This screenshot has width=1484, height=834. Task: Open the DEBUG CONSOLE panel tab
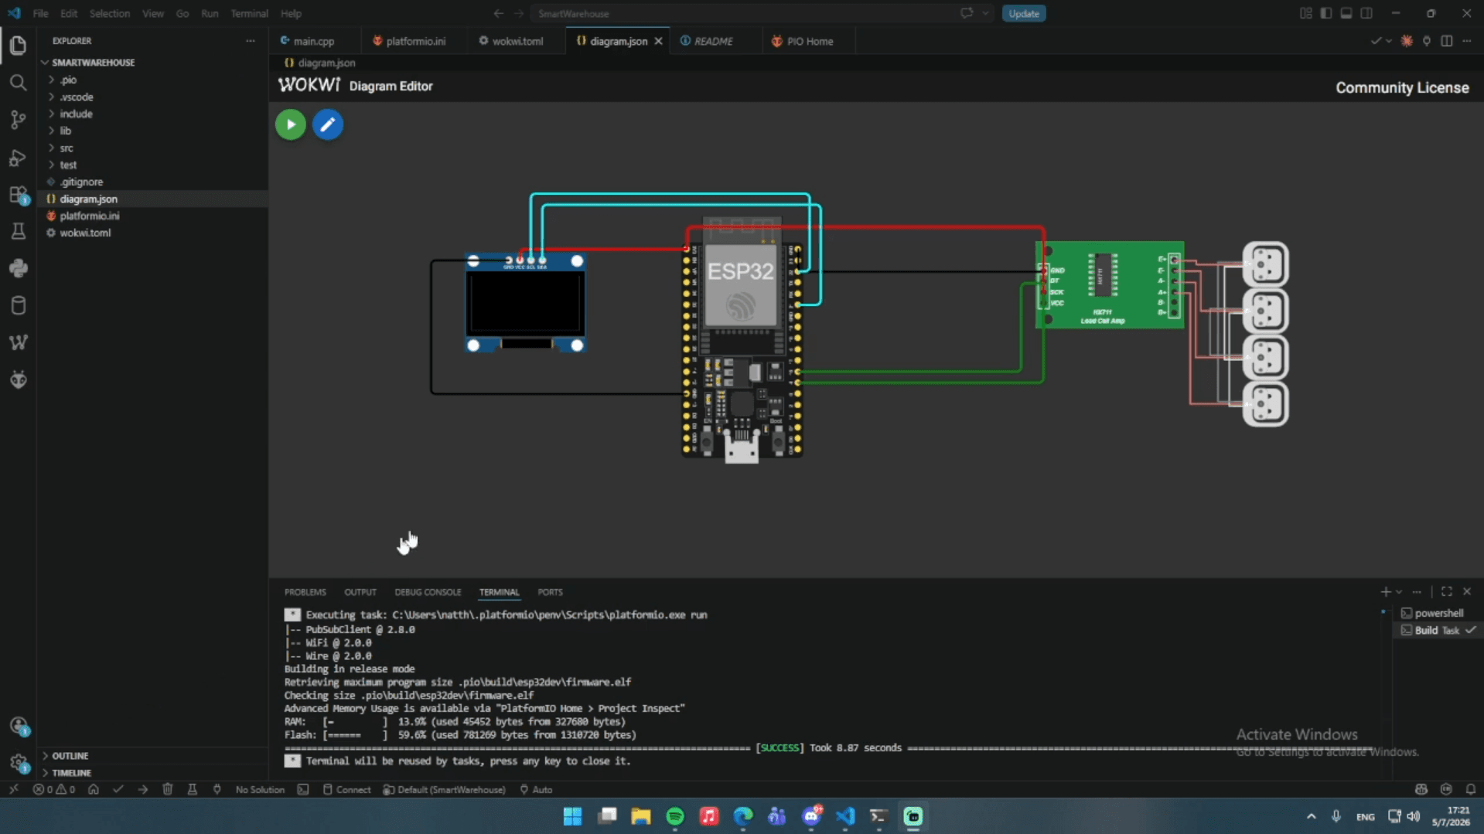[x=428, y=592]
